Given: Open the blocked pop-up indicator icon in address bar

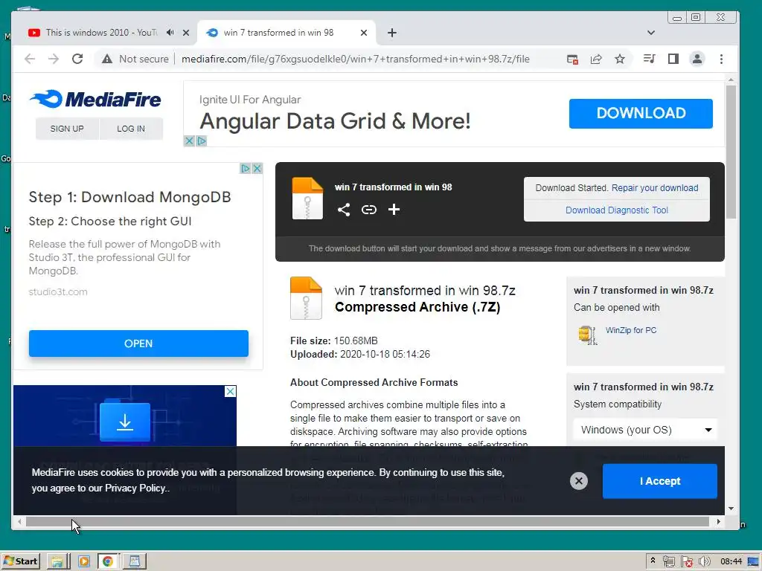Looking at the screenshot, I should pyautogui.click(x=572, y=59).
